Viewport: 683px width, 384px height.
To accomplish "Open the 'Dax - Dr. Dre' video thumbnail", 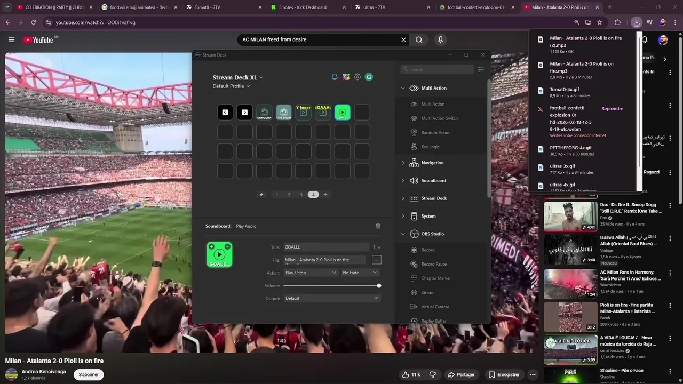I will coord(570,217).
